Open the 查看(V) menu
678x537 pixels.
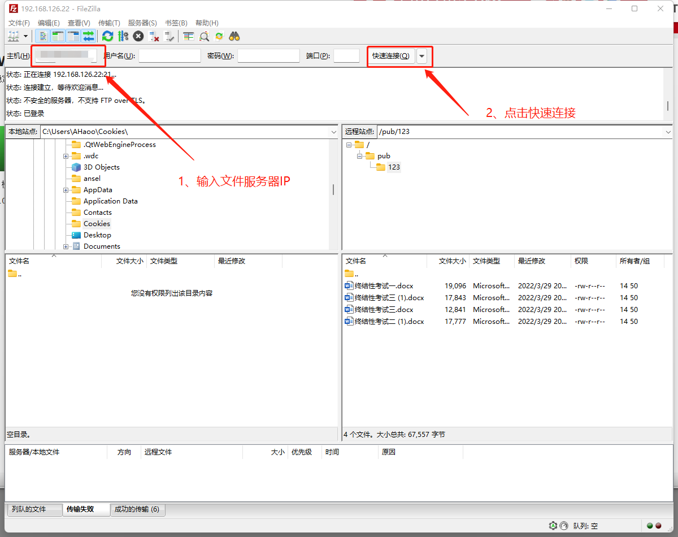(79, 23)
